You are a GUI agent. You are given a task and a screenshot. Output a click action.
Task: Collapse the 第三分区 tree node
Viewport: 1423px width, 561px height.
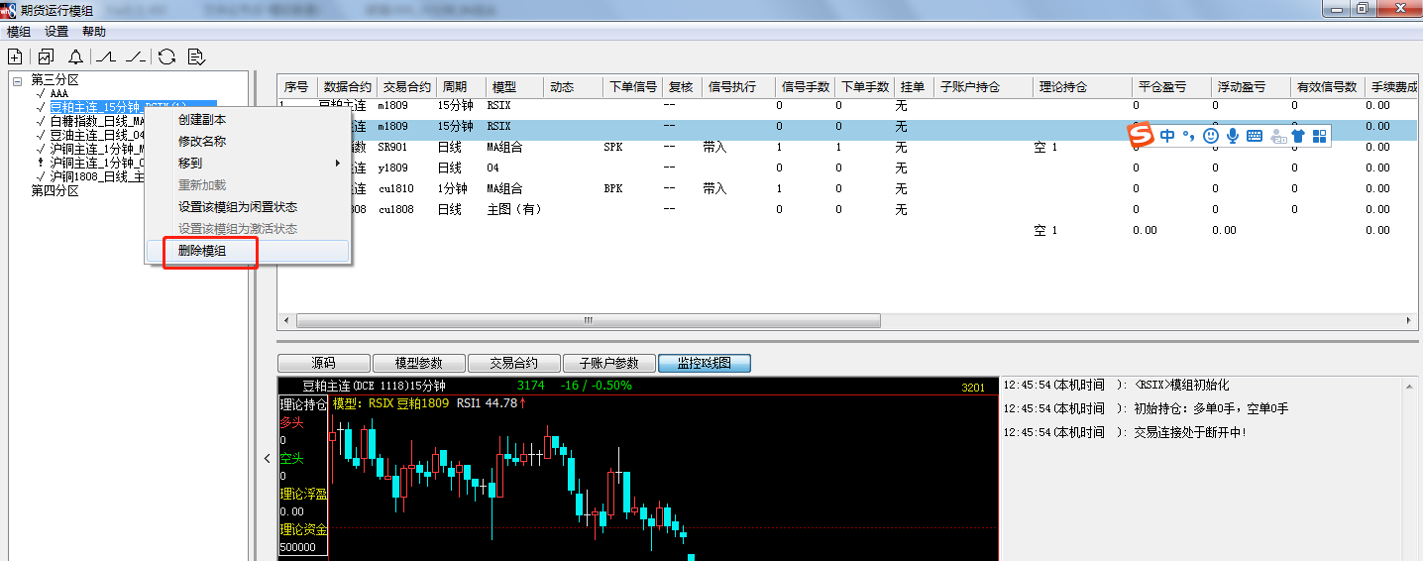pos(17,80)
